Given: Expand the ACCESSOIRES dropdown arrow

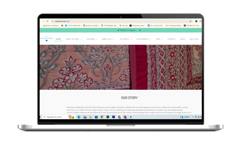Looking at the screenshot, I should coord(150,39).
